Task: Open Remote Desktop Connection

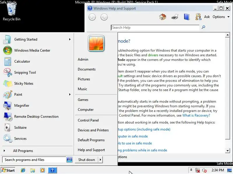Action: [x=37, y=117]
